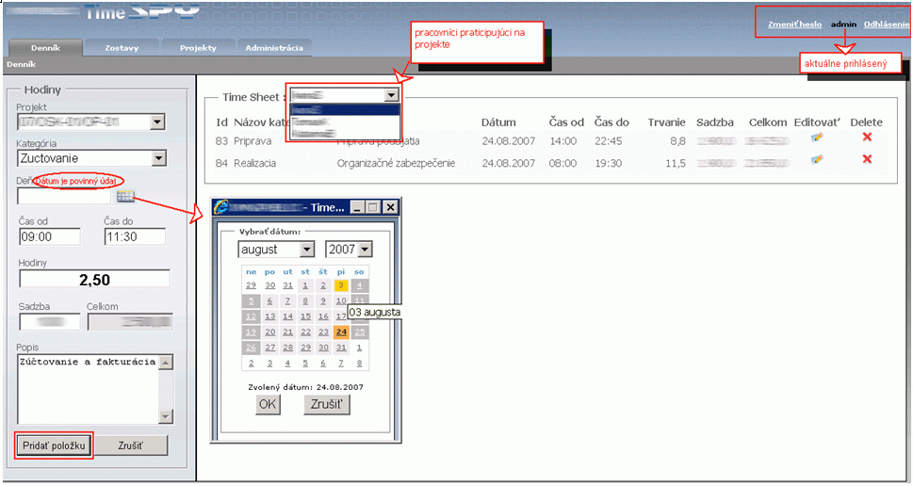The image size is (913, 486).
Task: Open the year dropdown showing 2007
Action: (x=365, y=250)
